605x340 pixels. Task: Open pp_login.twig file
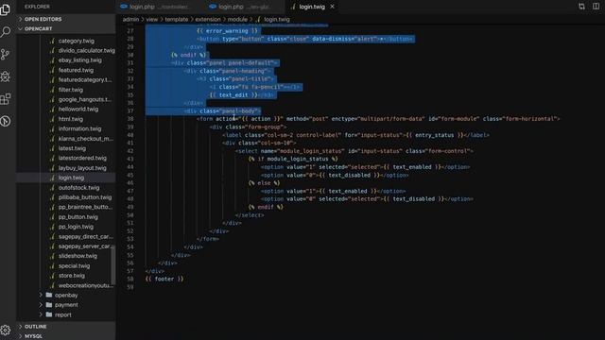pyautogui.click(x=76, y=227)
